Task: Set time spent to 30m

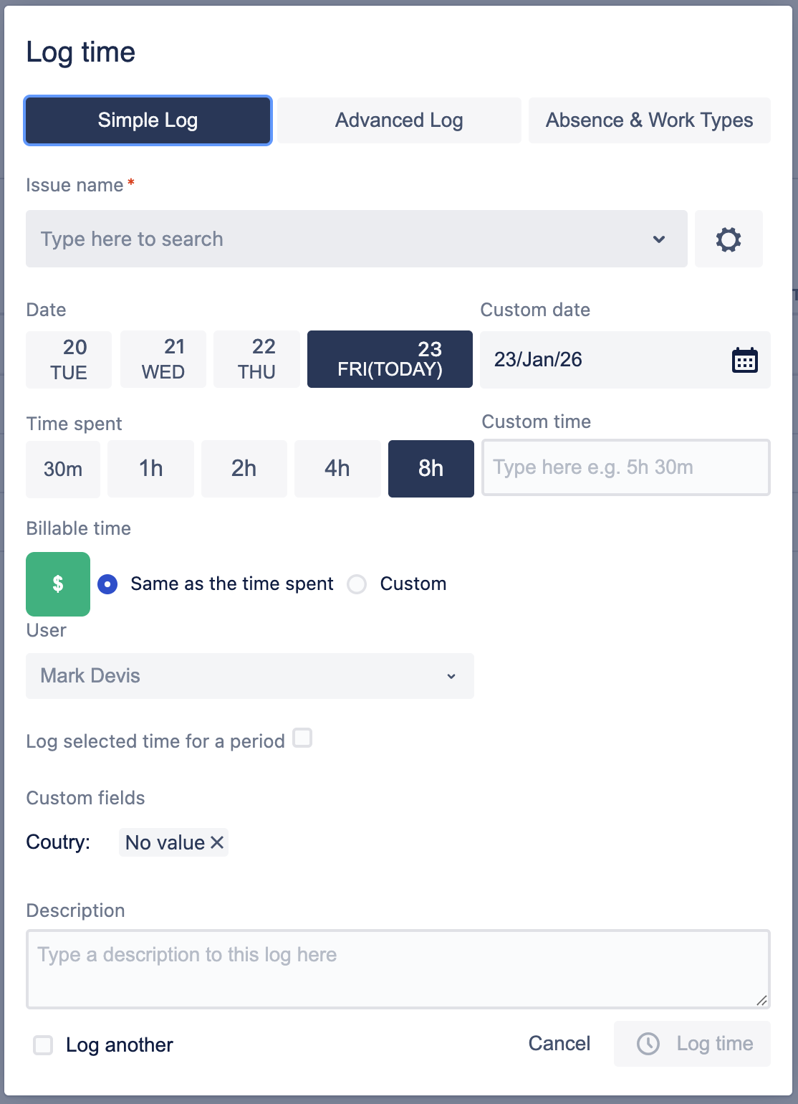Action: [63, 469]
